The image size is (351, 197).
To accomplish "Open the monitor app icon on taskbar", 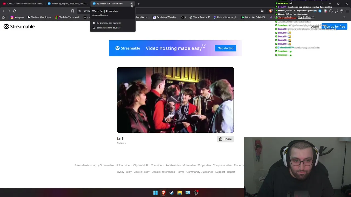I will click(x=188, y=193).
